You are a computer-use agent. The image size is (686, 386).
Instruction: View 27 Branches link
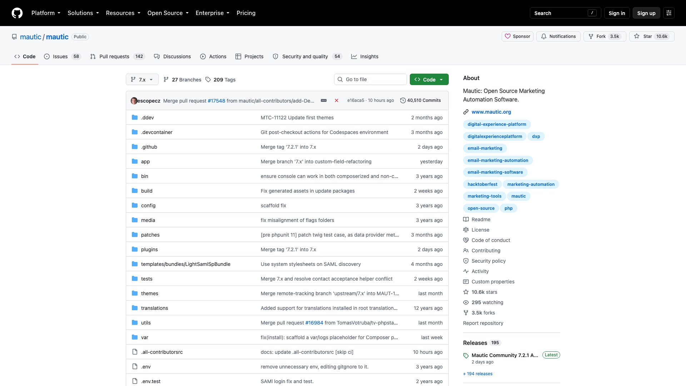(182, 79)
